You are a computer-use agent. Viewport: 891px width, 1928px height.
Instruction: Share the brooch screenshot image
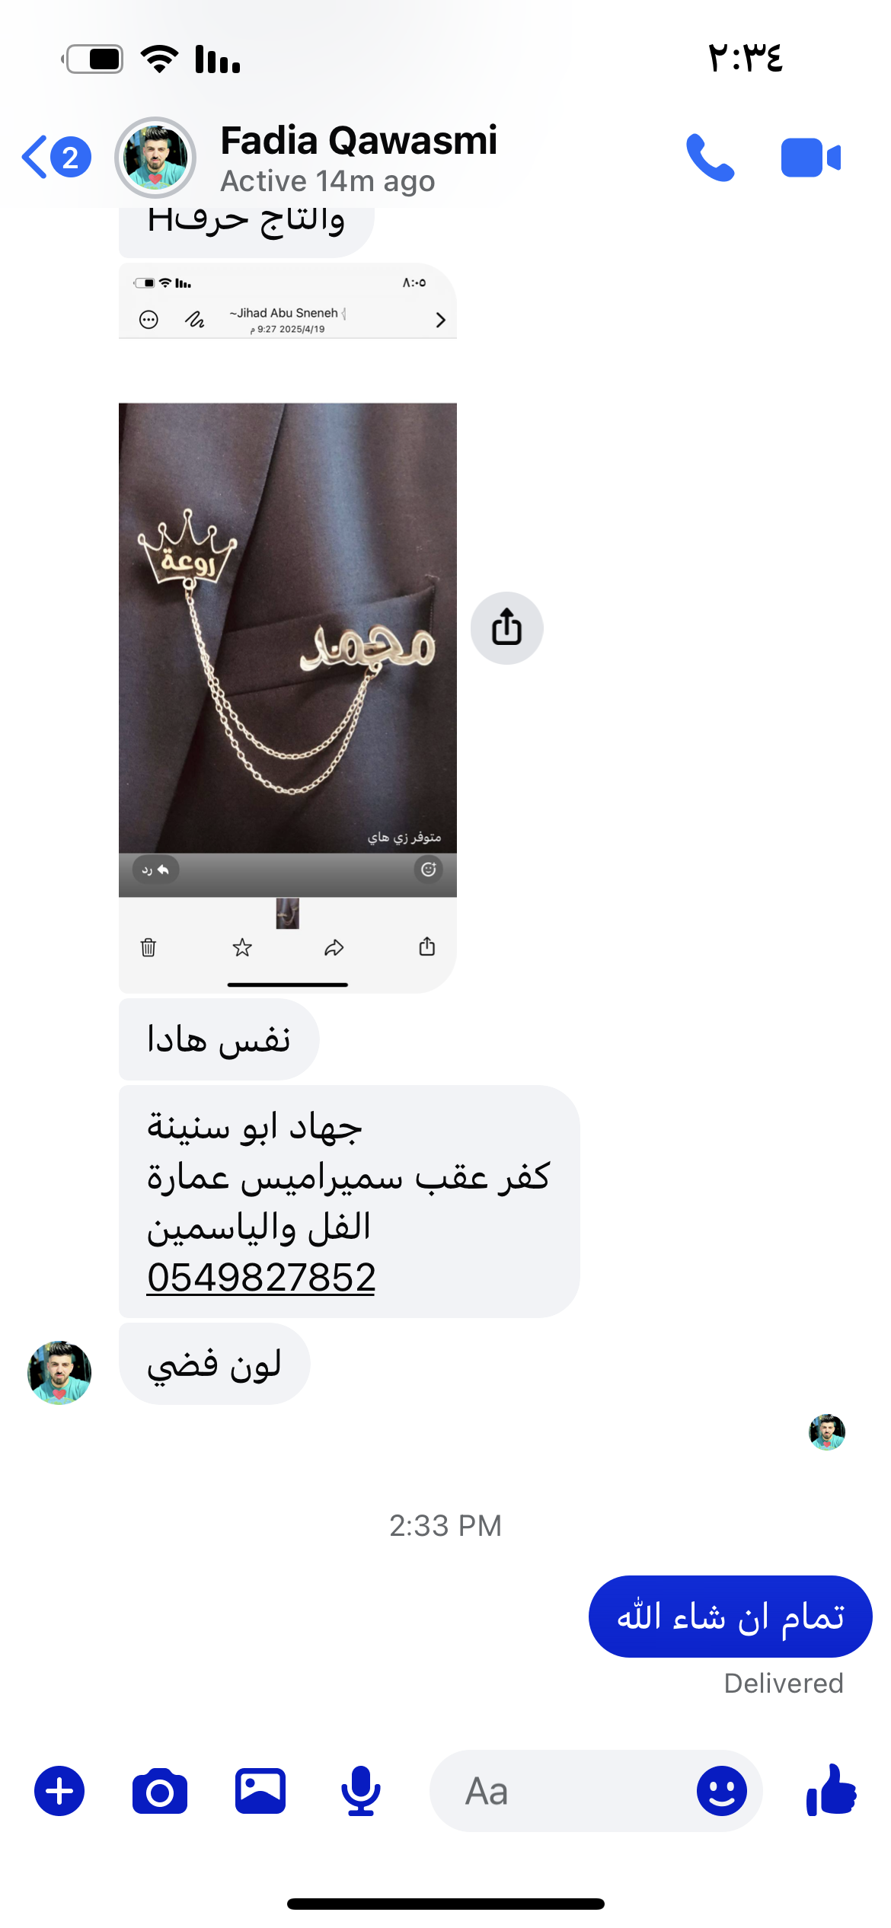(x=506, y=628)
